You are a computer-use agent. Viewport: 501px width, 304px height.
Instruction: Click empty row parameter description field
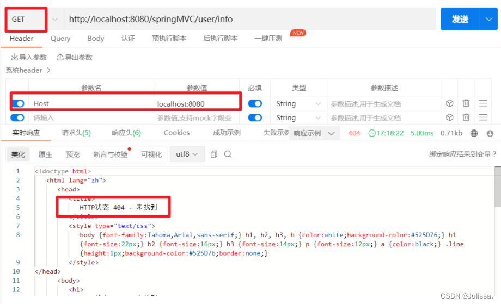(x=384, y=117)
